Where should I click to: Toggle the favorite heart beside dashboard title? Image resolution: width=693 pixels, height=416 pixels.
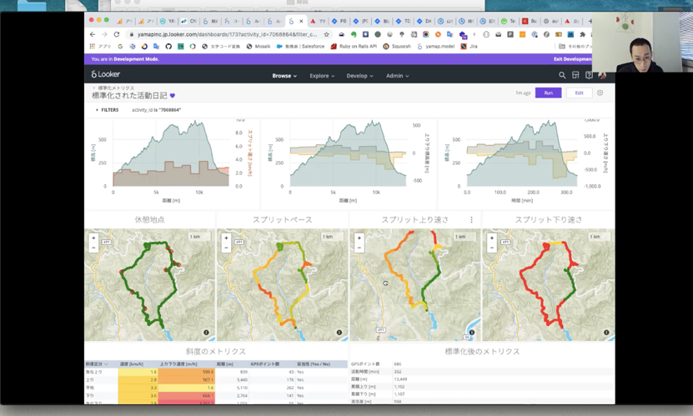(x=173, y=95)
